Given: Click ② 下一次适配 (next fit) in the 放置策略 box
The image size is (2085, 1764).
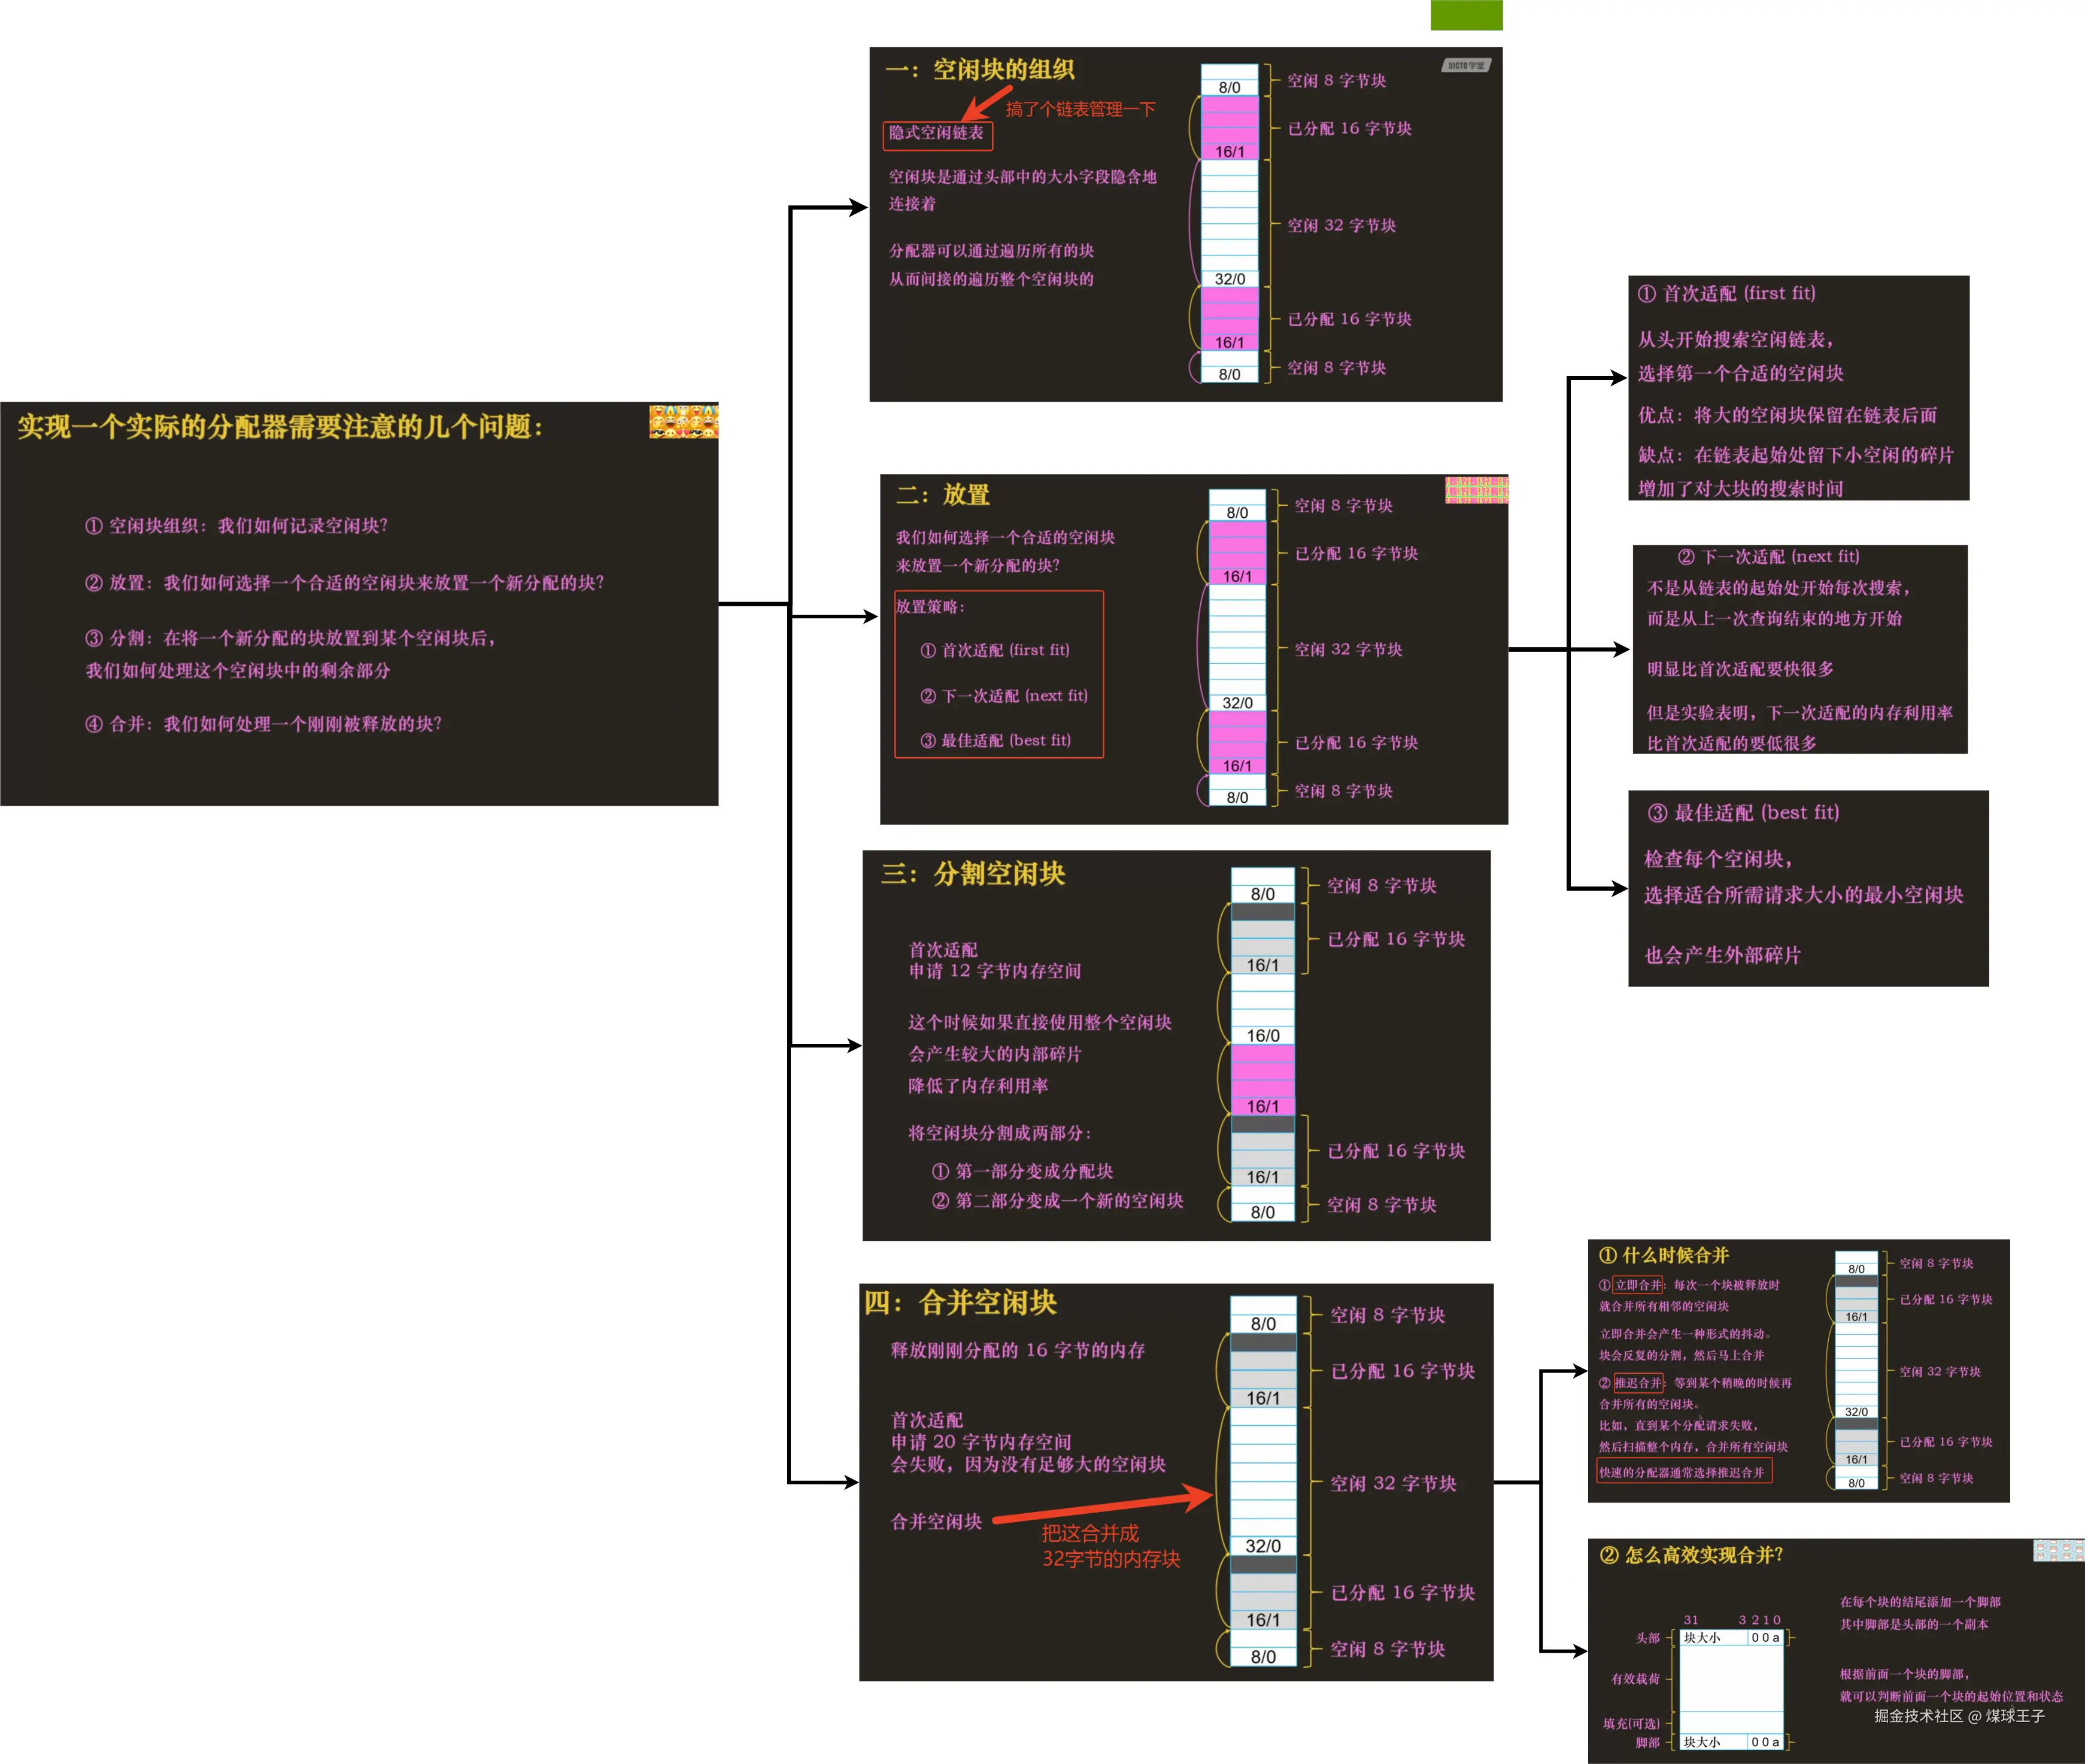Looking at the screenshot, I should (x=1004, y=696).
